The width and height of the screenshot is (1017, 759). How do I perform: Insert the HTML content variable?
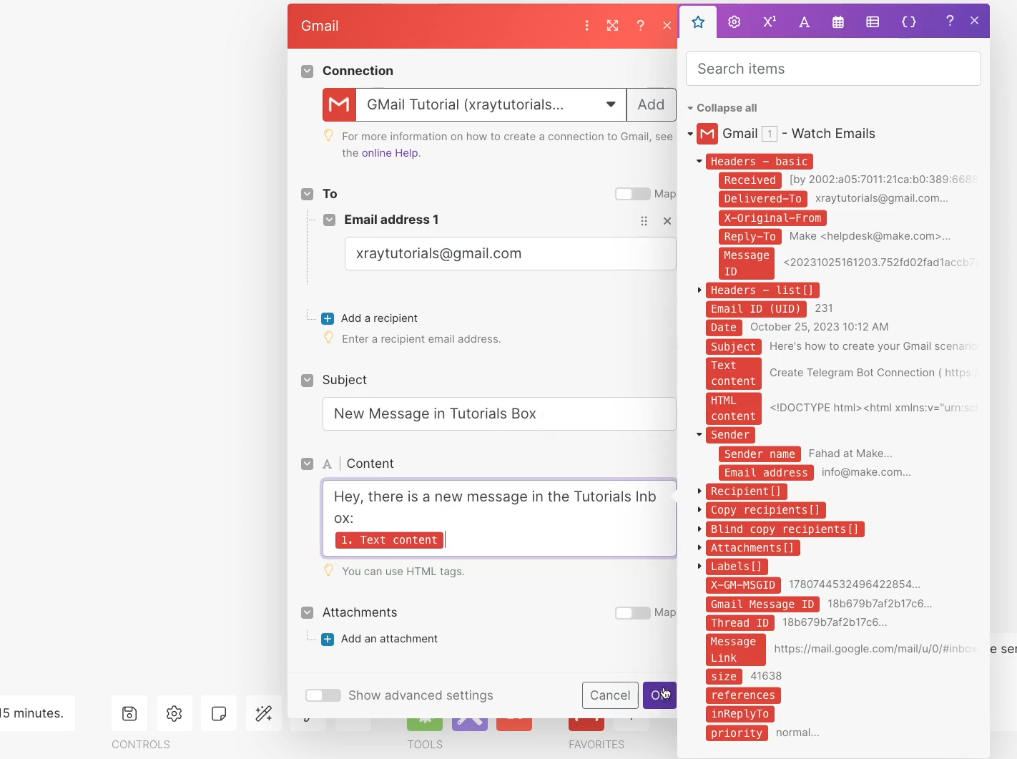pyautogui.click(x=733, y=408)
